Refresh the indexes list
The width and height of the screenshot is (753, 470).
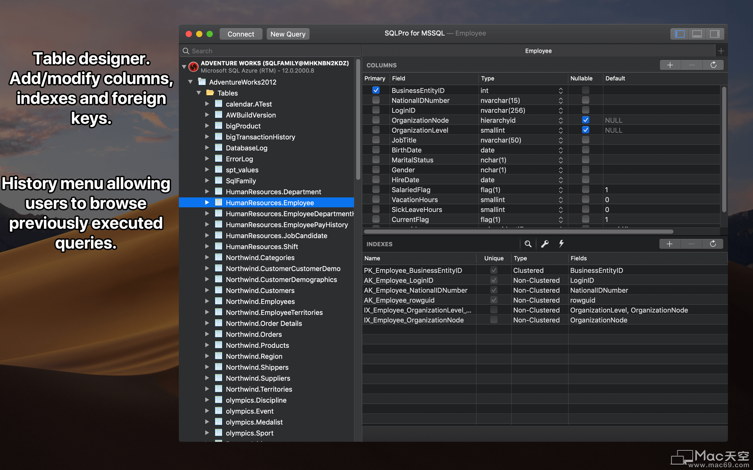click(x=713, y=244)
